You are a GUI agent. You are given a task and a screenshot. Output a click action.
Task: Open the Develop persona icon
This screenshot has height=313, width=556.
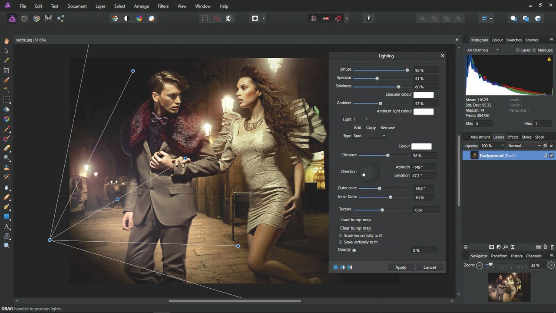(x=36, y=19)
